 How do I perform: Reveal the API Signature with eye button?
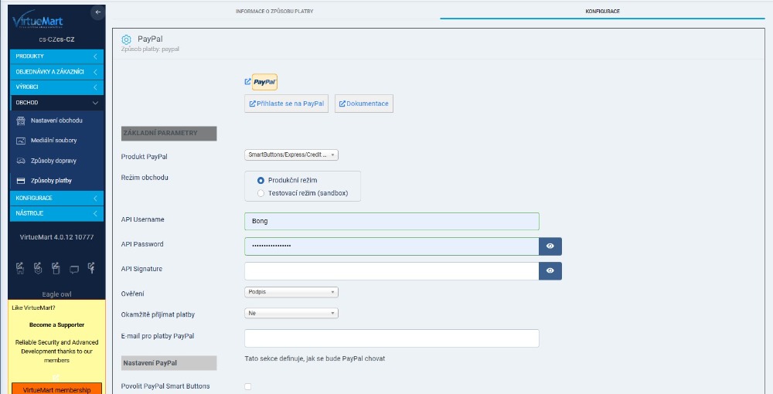pos(550,271)
